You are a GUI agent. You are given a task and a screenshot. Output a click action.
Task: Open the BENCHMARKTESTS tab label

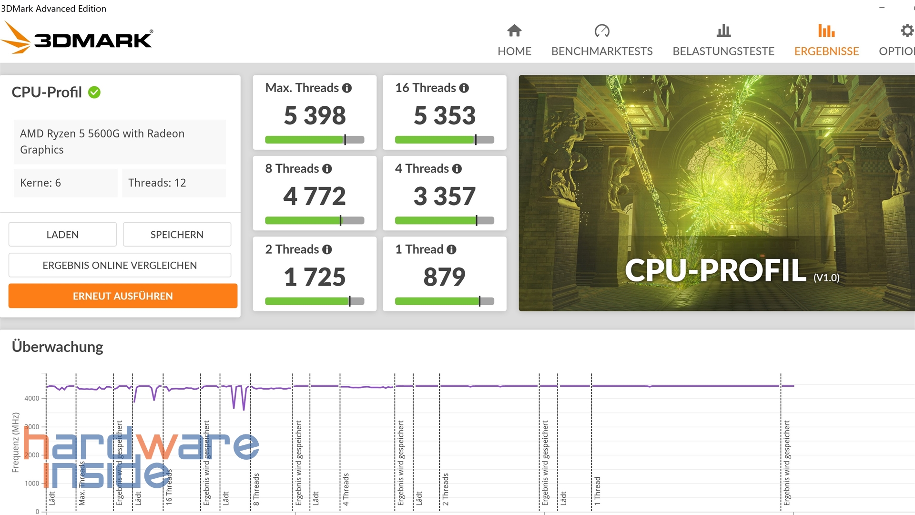602,51
